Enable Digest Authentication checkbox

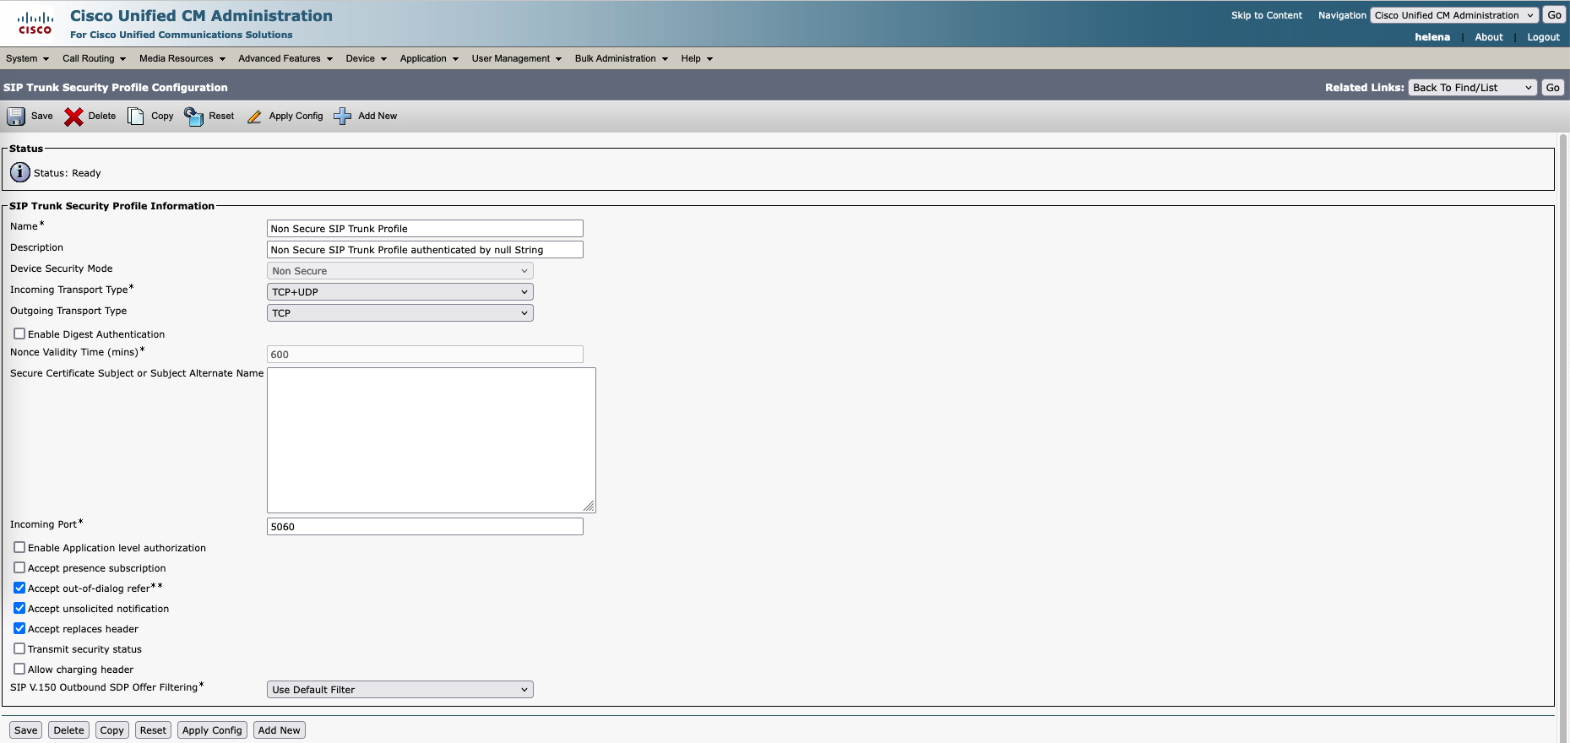tap(19, 334)
